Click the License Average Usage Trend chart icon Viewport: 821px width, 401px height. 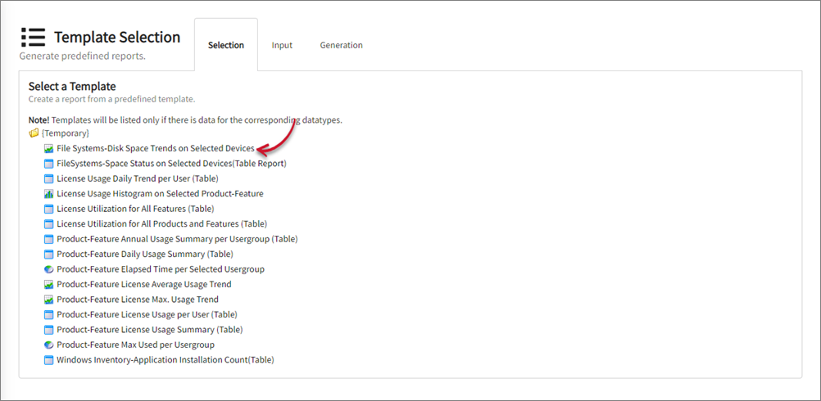tap(48, 285)
